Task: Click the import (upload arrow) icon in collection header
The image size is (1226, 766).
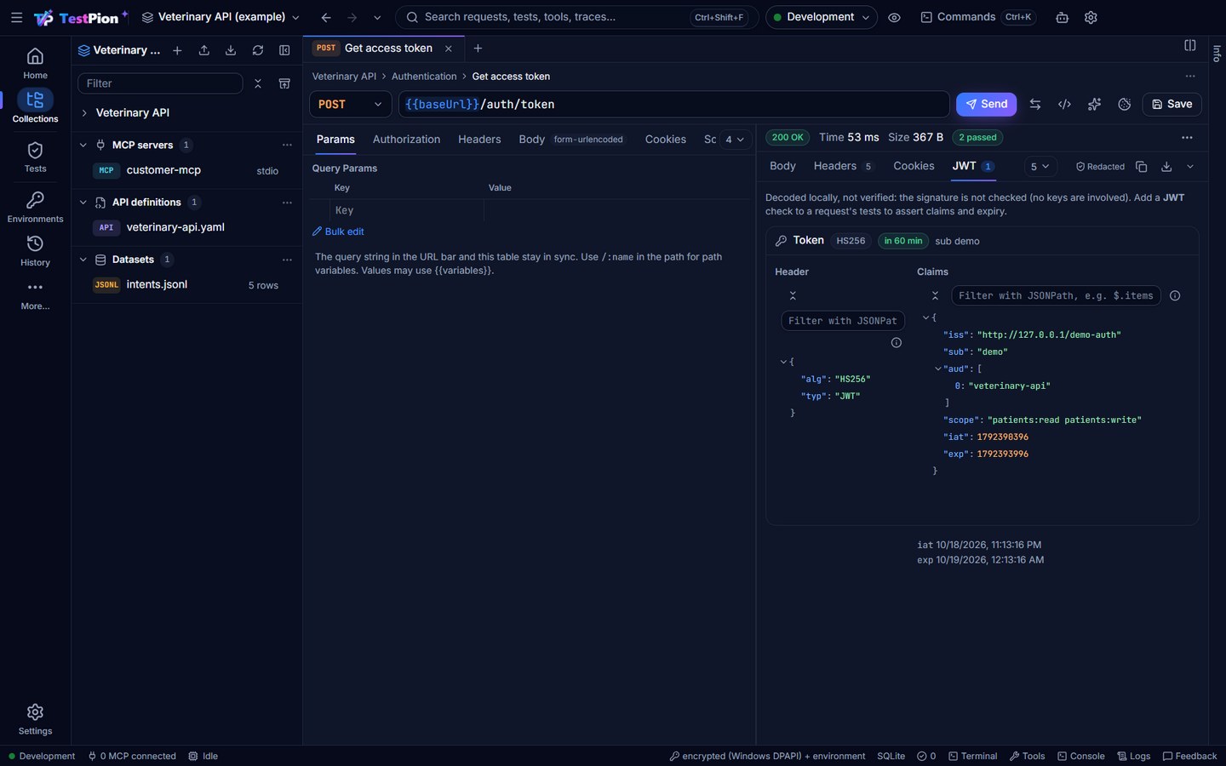Action: [x=204, y=50]
